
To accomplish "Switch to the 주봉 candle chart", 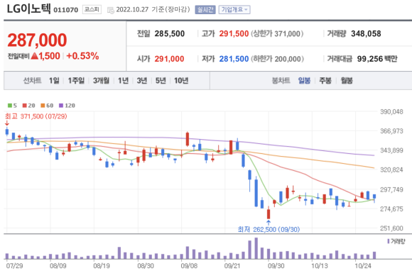I will (325, 81).
